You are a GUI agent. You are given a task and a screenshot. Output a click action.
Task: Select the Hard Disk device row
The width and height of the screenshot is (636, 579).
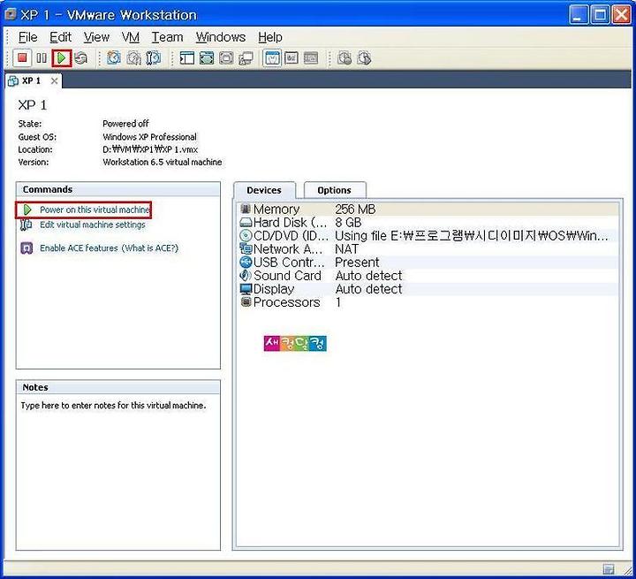[428, 223]
